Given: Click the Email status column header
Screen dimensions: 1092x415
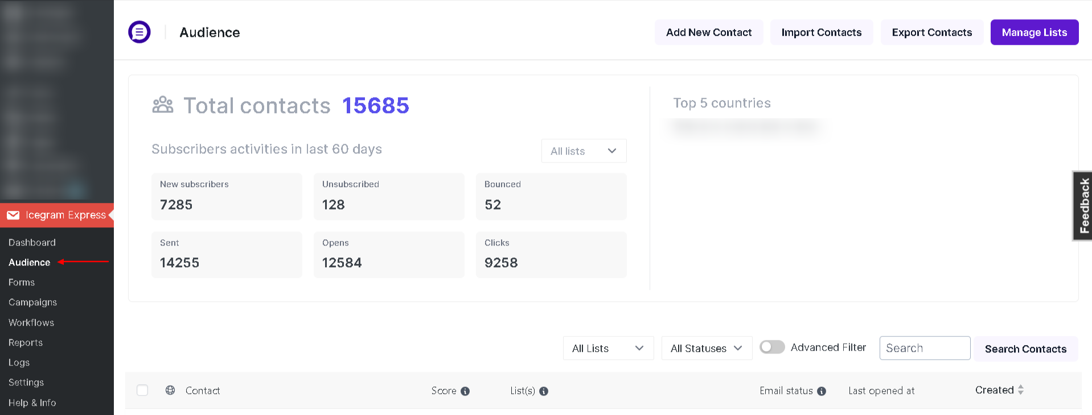Looking at the screenshot, I should [x=786, y=391].
